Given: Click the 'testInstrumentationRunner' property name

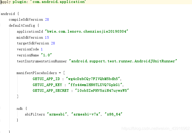Looking at the screenshot, I should point(42,61).
